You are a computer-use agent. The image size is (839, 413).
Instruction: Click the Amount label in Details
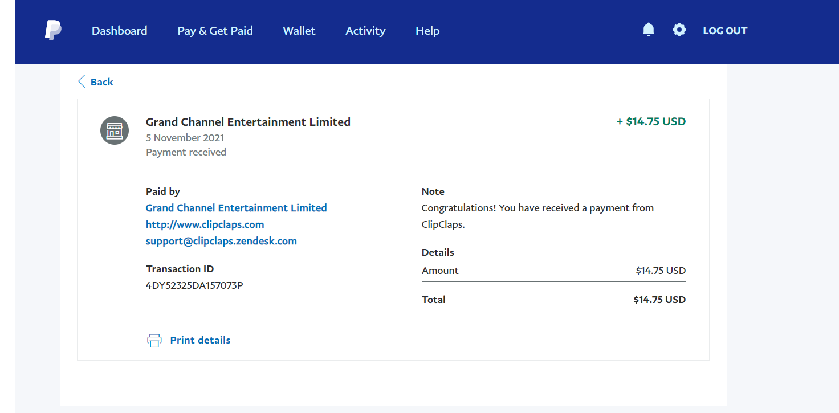click(440, 271)
